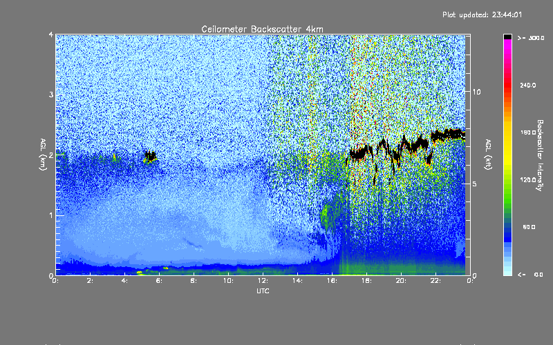Click the 1 tick on the km axis
Screen dimensions: 553x345
coord(51,215)
